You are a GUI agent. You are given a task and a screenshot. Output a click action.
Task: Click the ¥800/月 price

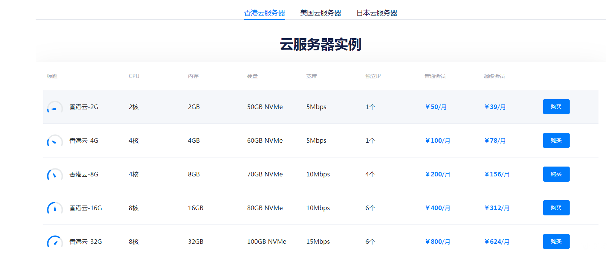click(x=438, y=242)
